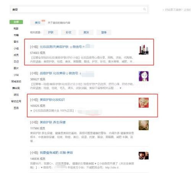Open the lipstick cosmetics group thumbnail
This screenshot has width=191, height=173.
[144, 50]
